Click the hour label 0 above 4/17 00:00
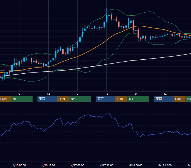The width and height of the screenshot is (191, 168). pyautogui.click(x=78, y=94)
